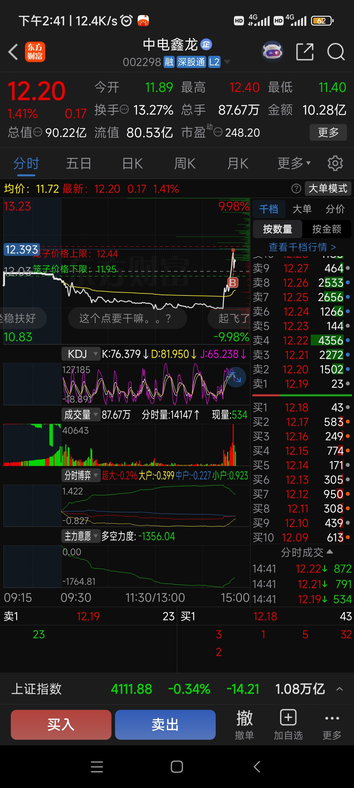Tap the info icon next to 总值
This screenshot has height=788, width=354.
point(38,132)
